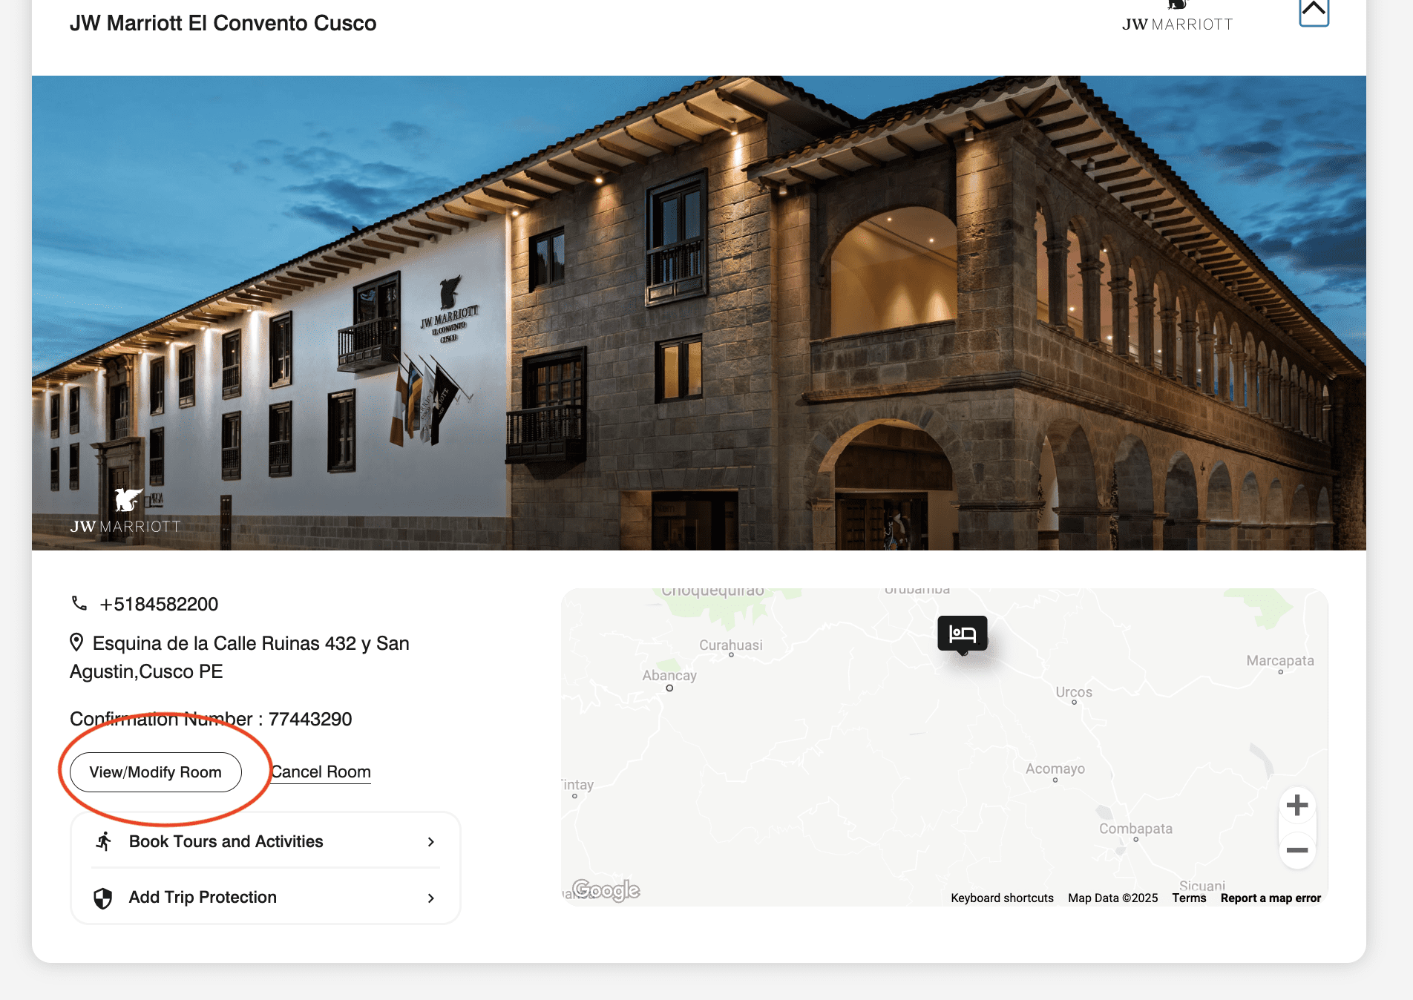Click the JW Marriott logo at top right
Screen dimensions: 1413x1000
click(1177, 16)
